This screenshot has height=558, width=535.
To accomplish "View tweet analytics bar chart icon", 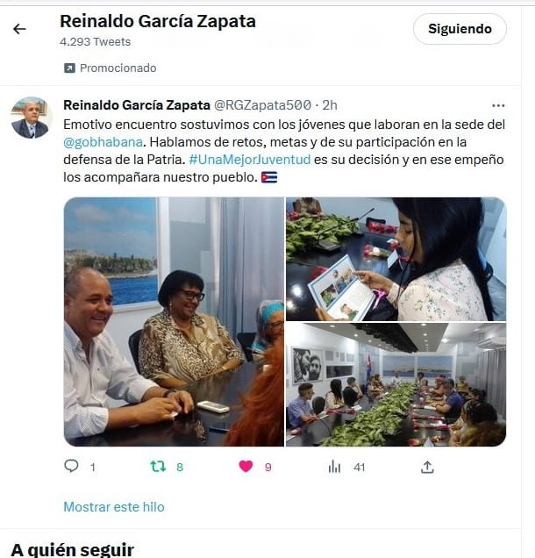I will pos(334,467).
